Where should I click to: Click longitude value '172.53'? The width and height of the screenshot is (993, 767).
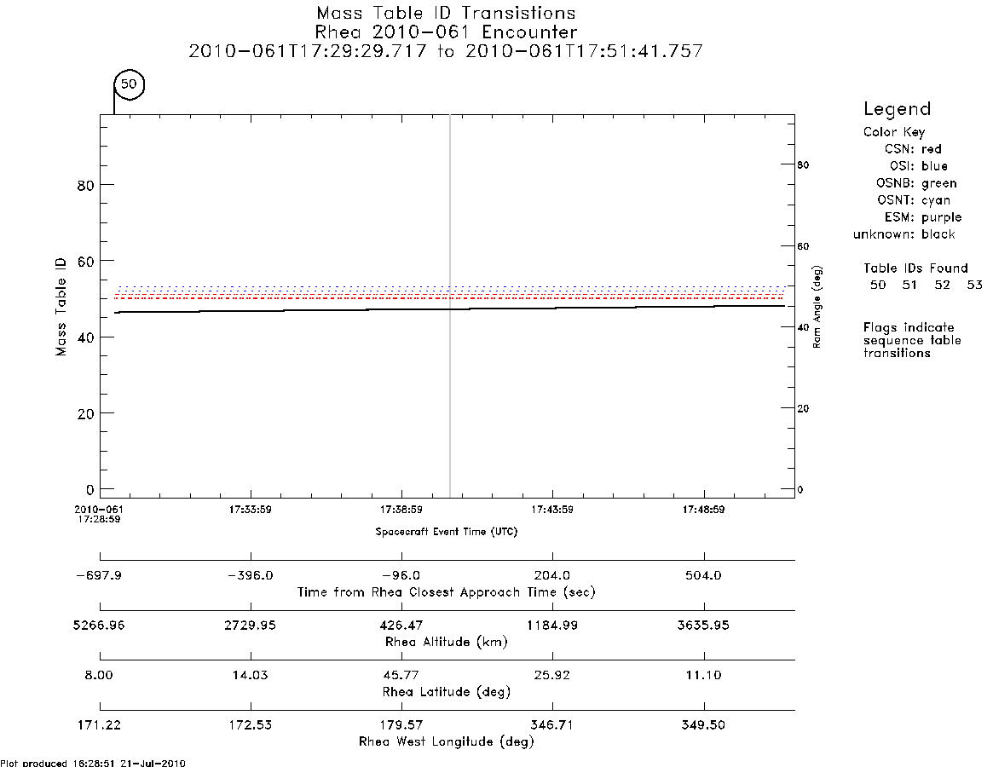[250, 724]
